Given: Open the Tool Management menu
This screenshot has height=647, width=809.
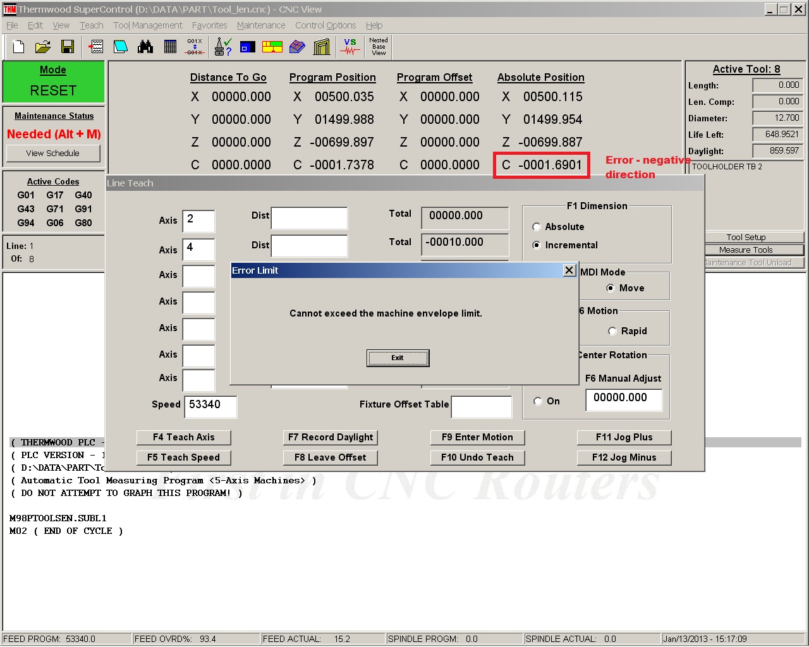Looking at the screenshot, I should pyautogui.click(x=148, y=25).
